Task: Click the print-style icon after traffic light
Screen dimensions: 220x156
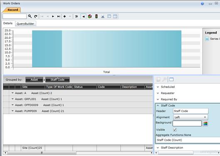Action: tap(103, 16)
